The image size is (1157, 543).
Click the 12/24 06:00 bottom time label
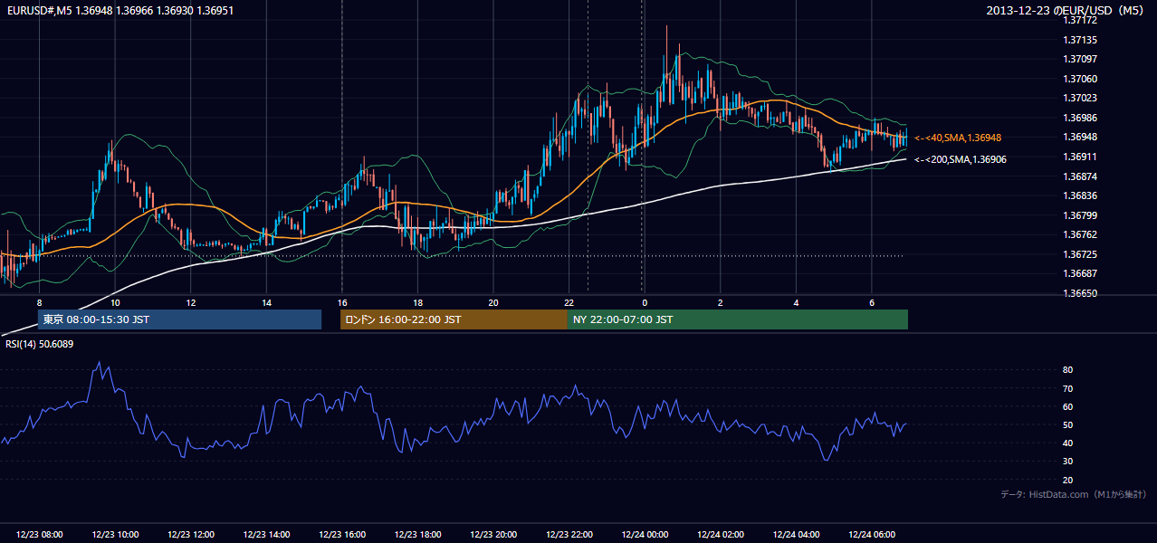(871, 535)
